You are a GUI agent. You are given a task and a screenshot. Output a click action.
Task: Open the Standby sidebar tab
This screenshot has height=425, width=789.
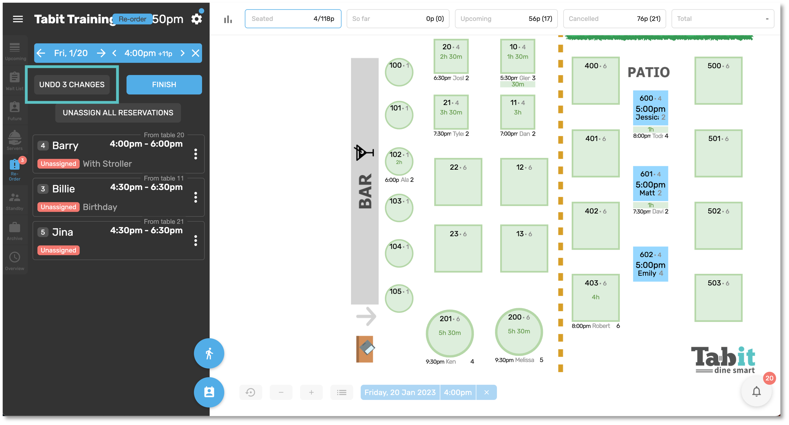tap(14, 201)
